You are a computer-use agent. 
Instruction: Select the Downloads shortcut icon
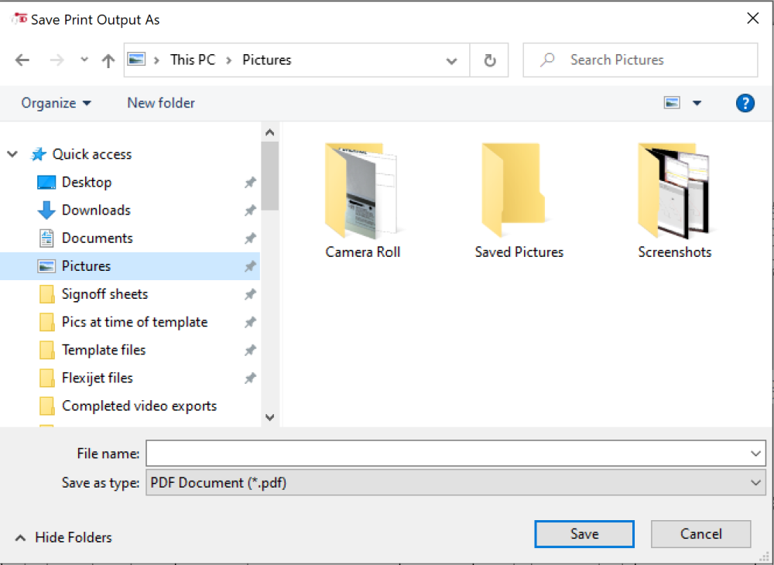pos(46,210)
